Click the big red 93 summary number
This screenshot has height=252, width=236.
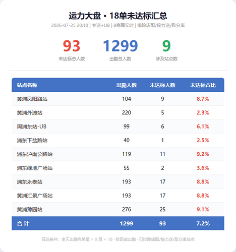tap(72, 46)
